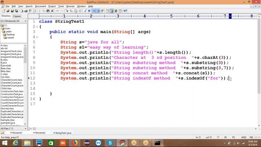The height and width of the screenshot is (147, 261).
Task: Open the View menu
Action: pyautogui.click(x=21, y=7)
